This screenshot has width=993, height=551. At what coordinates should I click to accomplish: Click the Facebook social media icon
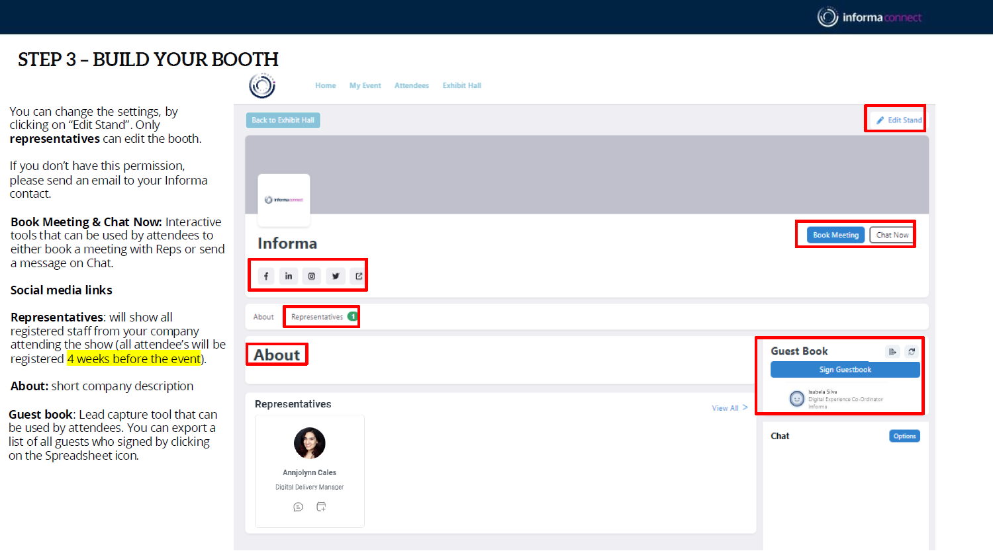[x=266, y=276]
